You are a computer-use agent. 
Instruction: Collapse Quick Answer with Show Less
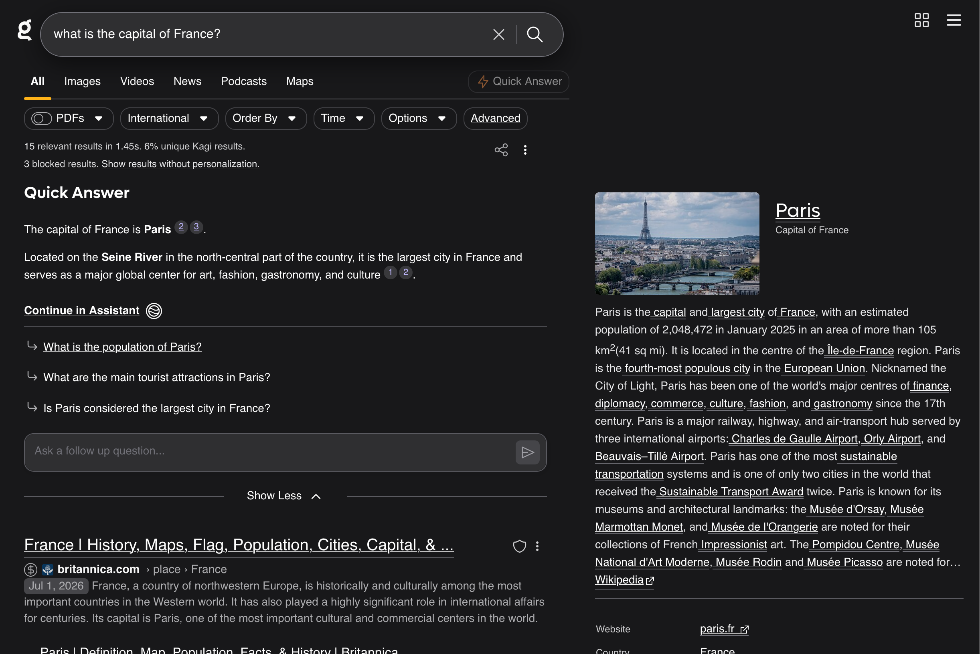pos(284,496)
